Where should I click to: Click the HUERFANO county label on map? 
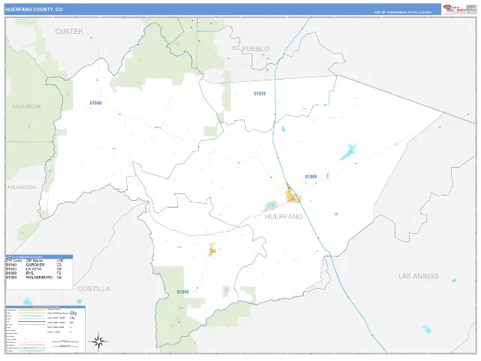[x=283, y=217]
